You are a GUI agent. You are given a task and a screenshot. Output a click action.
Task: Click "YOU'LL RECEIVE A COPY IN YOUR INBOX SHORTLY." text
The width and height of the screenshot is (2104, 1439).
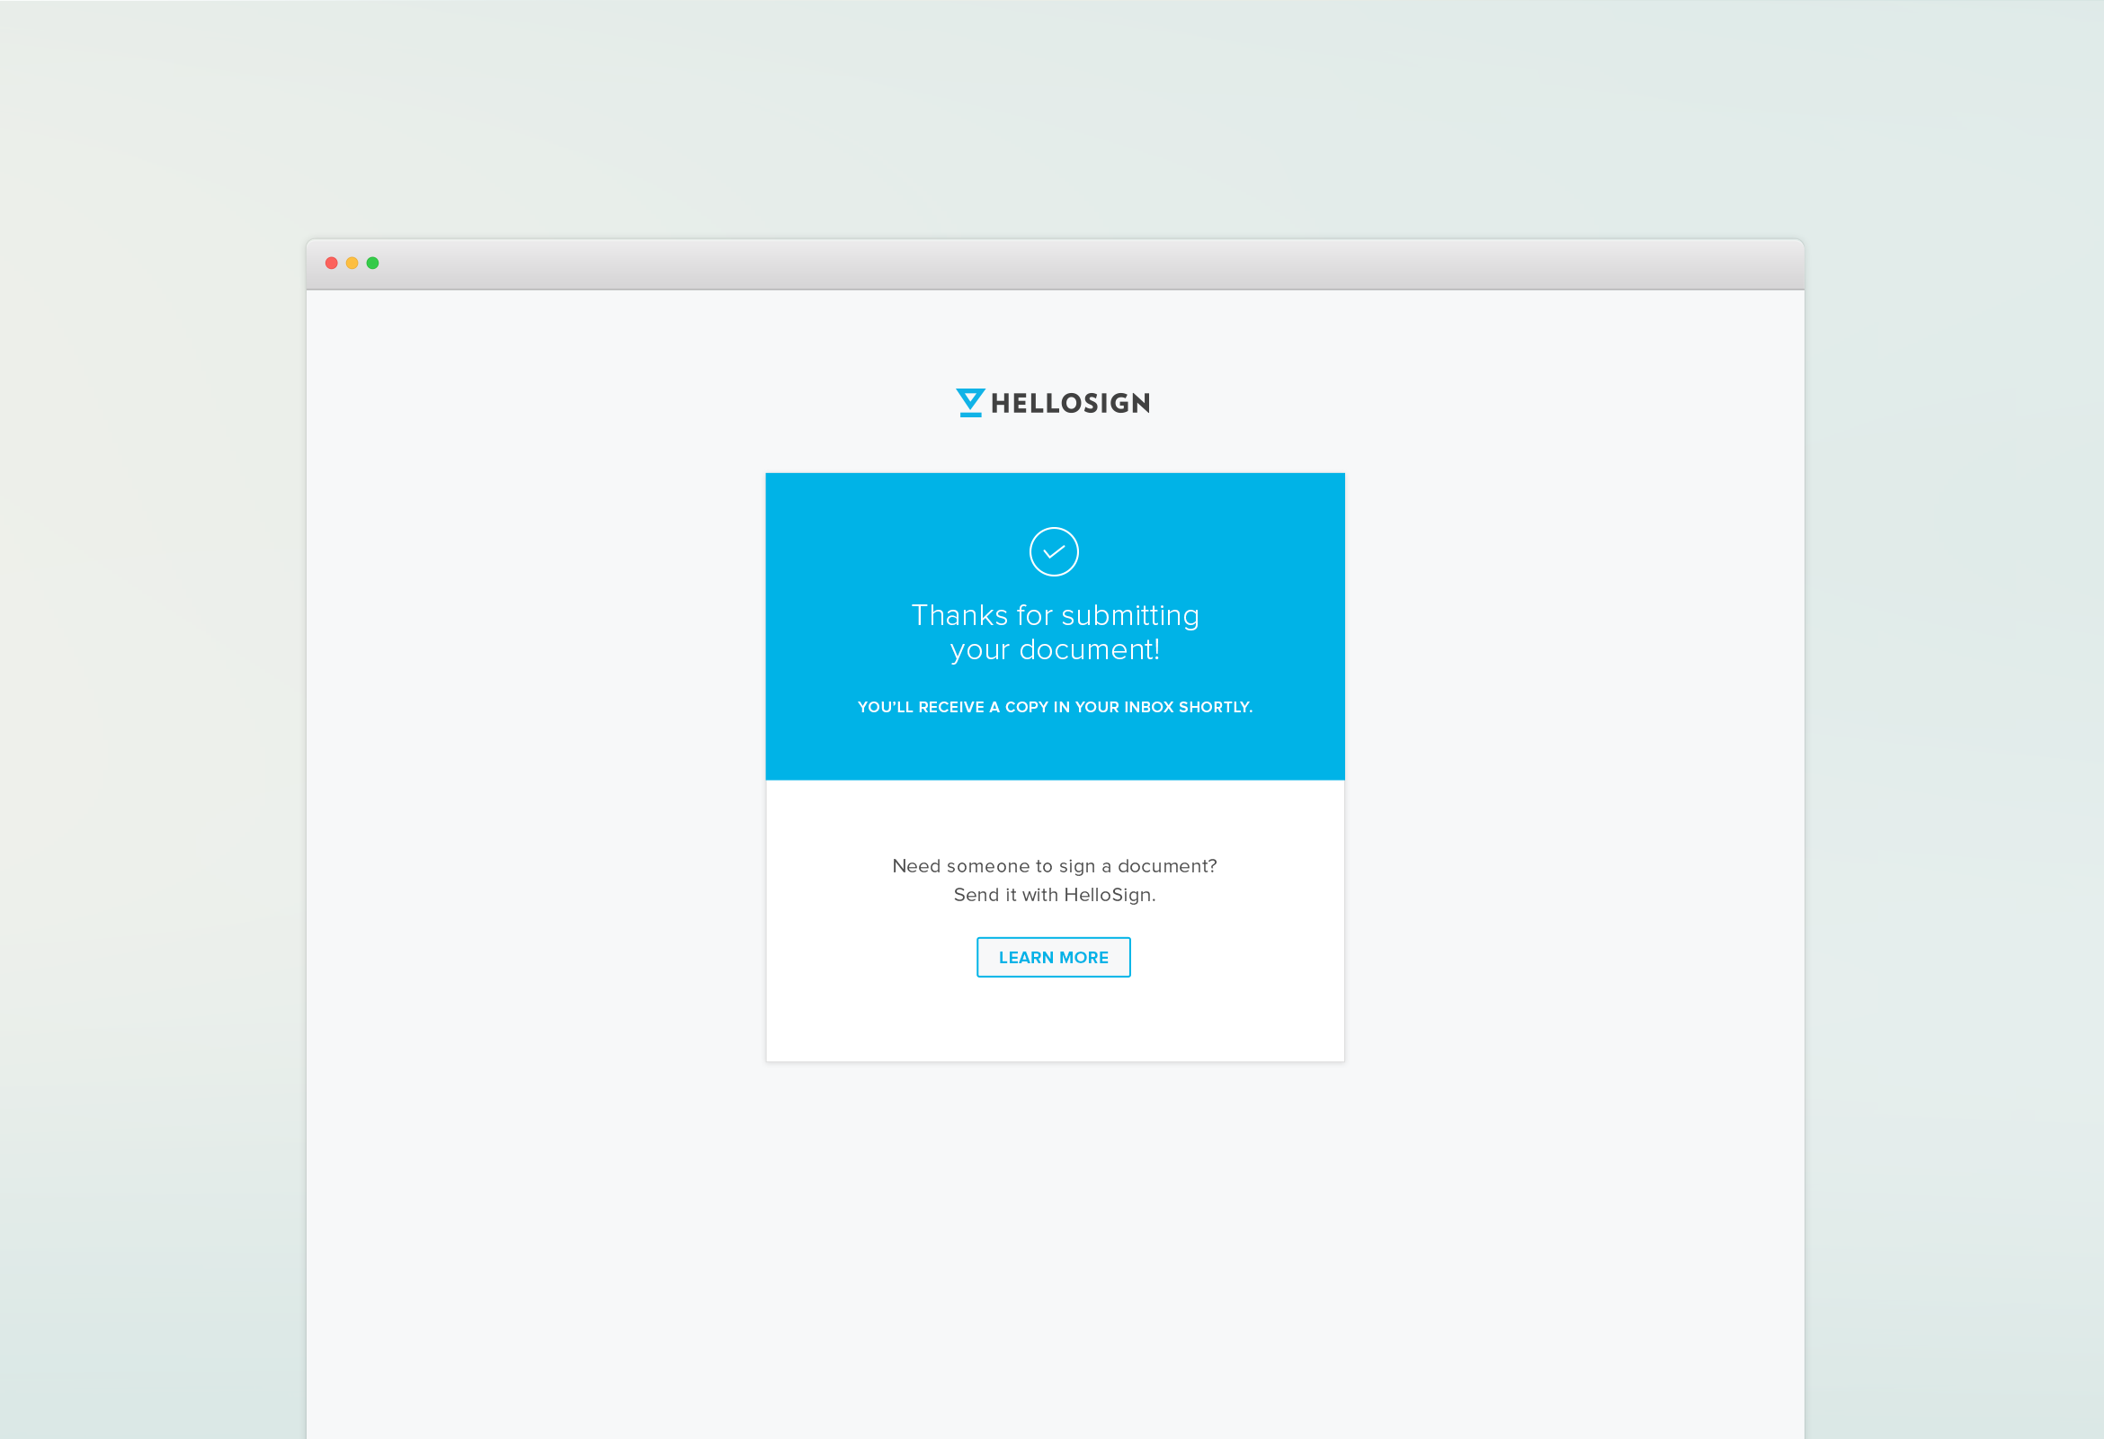[1055, 707]
